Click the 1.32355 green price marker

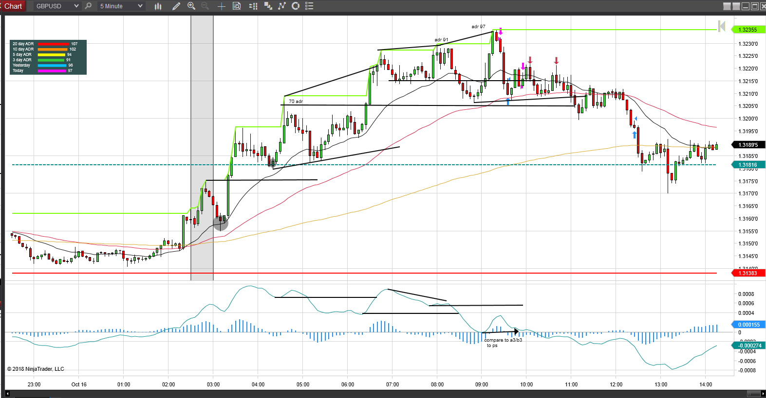coord(748,30)
